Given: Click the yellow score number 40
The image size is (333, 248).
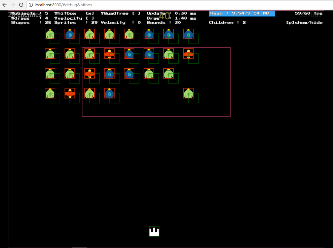Looking at the screenshot, I should [164, 16].
